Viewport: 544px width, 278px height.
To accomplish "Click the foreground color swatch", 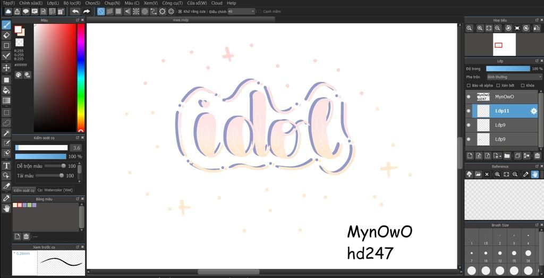I will point(18,29).
